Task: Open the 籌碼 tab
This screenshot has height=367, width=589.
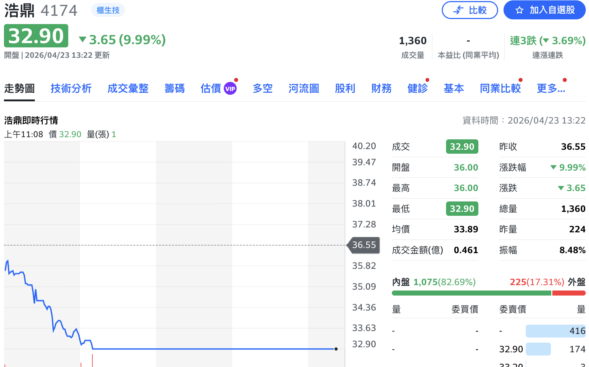Action: click(174, 88)
